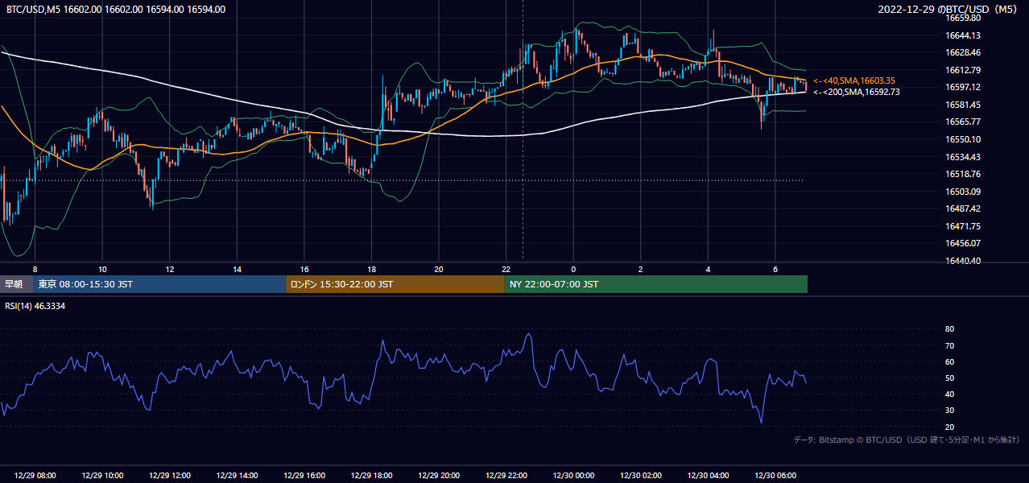Click the RSI(14) 46.3334 indicator label
Image resolution: width=1029 pixels, height=483 pixels.
point(35,305)
